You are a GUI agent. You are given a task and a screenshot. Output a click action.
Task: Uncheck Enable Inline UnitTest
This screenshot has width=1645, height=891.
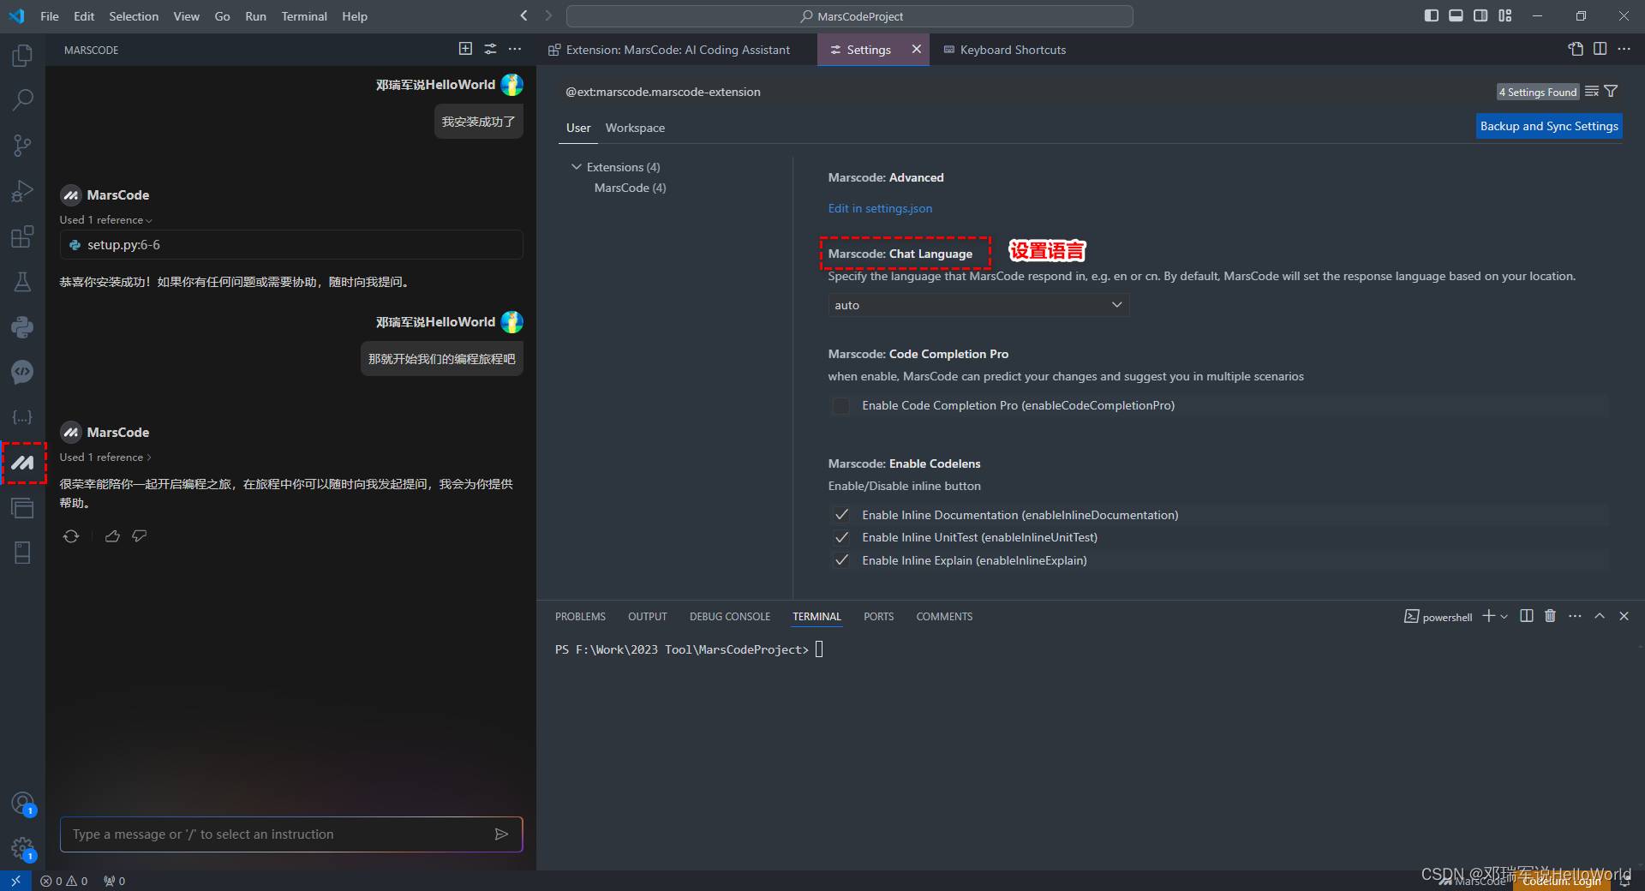click(841, 537)
